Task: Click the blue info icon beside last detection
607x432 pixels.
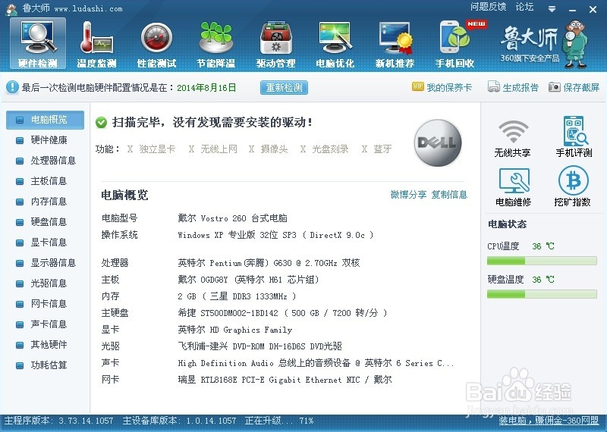Action: (x=12, y=87)
